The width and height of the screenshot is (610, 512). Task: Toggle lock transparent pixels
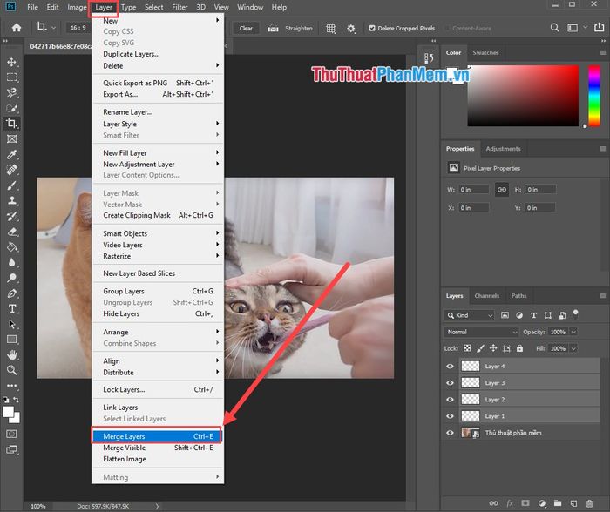pyautogui.click(x=467, y=348)
